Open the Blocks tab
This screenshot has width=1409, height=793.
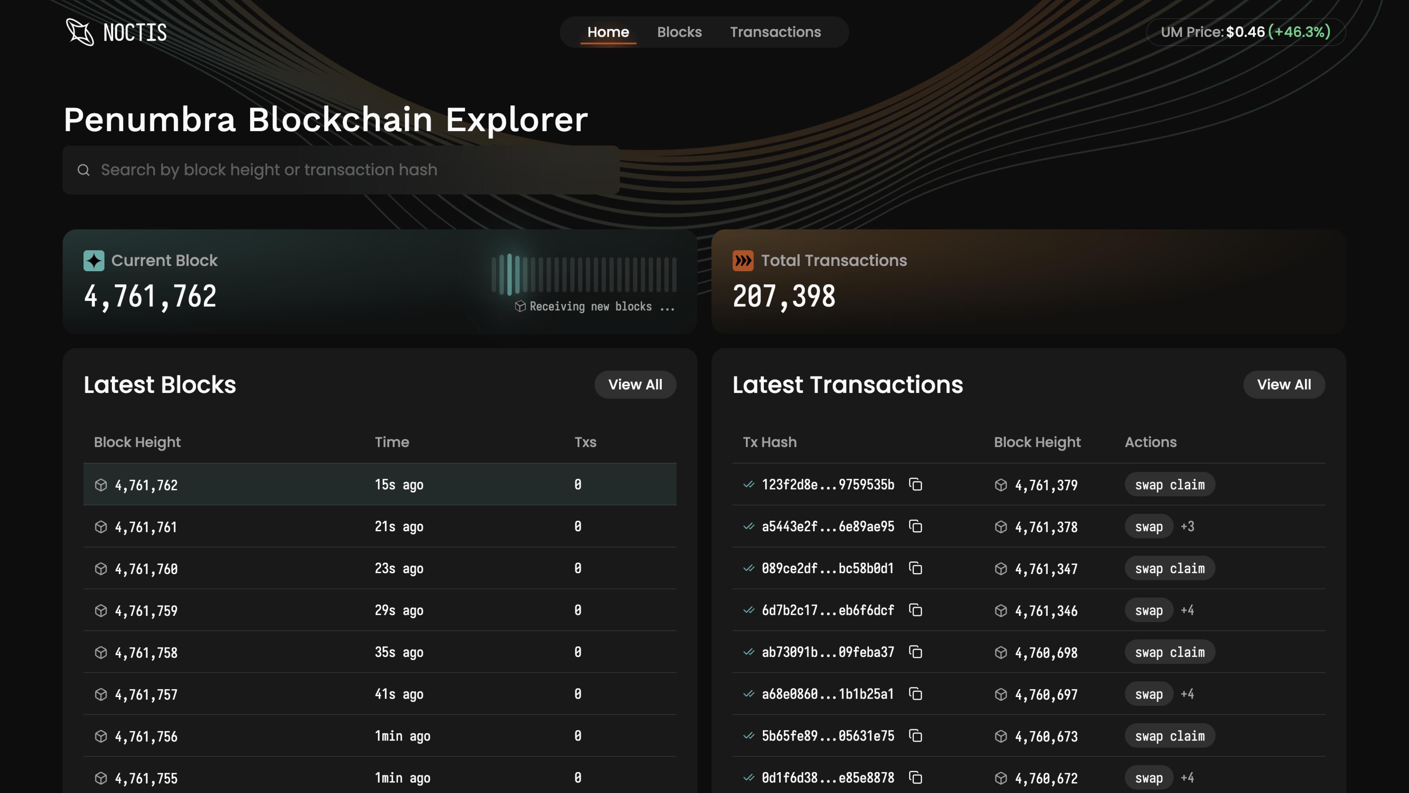click(679, 32)
